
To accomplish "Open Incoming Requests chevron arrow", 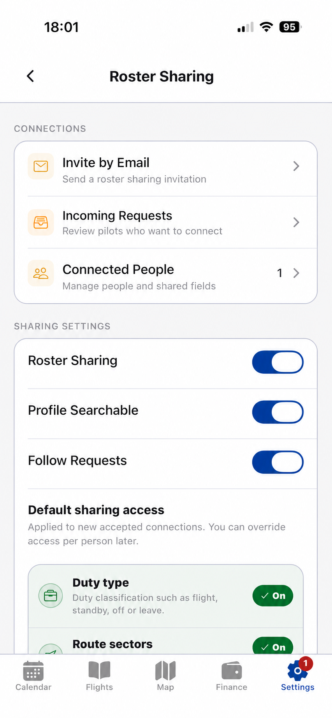I will point(296,222).
